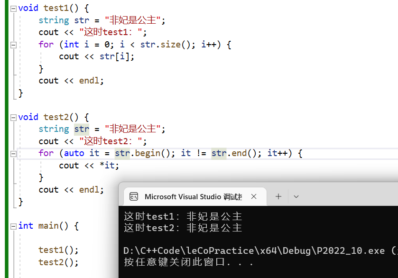The width and height of the screenshot is (398, 278).
Task: Select the Microsoft Visual Studio debug console tab
Action: tap(195, 196)
